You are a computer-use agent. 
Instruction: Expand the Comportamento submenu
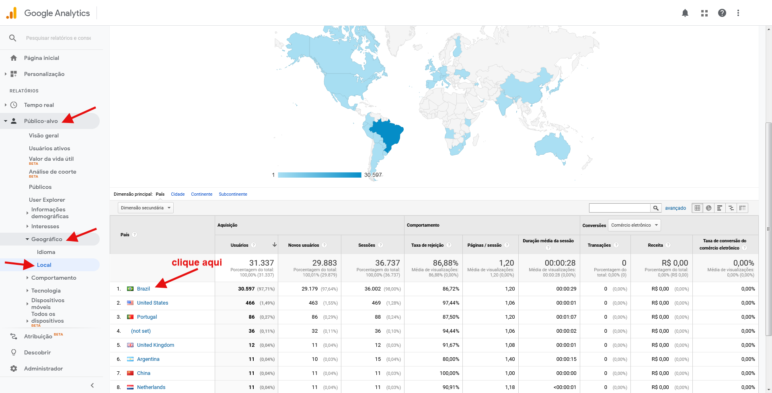[27, 278]
